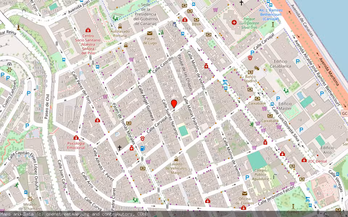Select the Psicología Emocional pharmacy icon
This screenshot has height=217, width=348.
[x=76, y=138]
